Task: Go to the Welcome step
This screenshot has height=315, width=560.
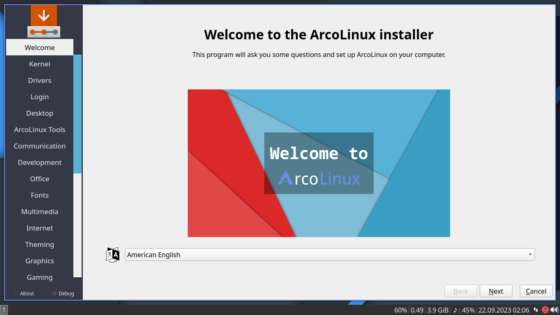Action: pyautogui.click(x=40, y=47)
